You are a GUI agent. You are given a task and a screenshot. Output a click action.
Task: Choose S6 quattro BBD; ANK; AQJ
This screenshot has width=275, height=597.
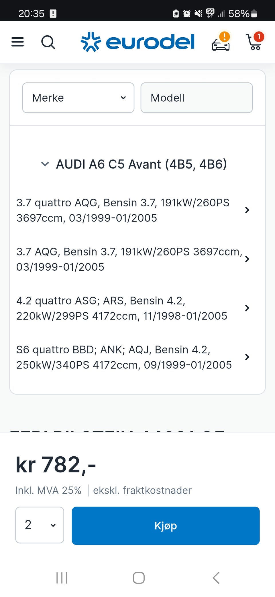[x=124, y=357]
